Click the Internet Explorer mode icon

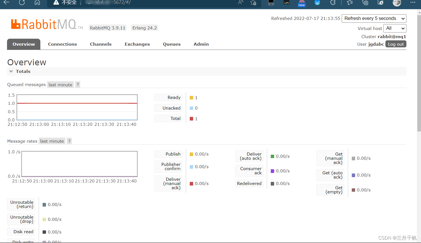coord(381,2)
